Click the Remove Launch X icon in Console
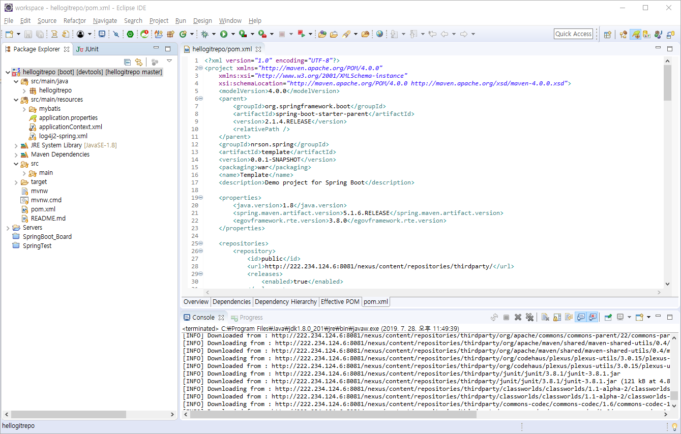This screenshot has height=434, width=681. 518,317
